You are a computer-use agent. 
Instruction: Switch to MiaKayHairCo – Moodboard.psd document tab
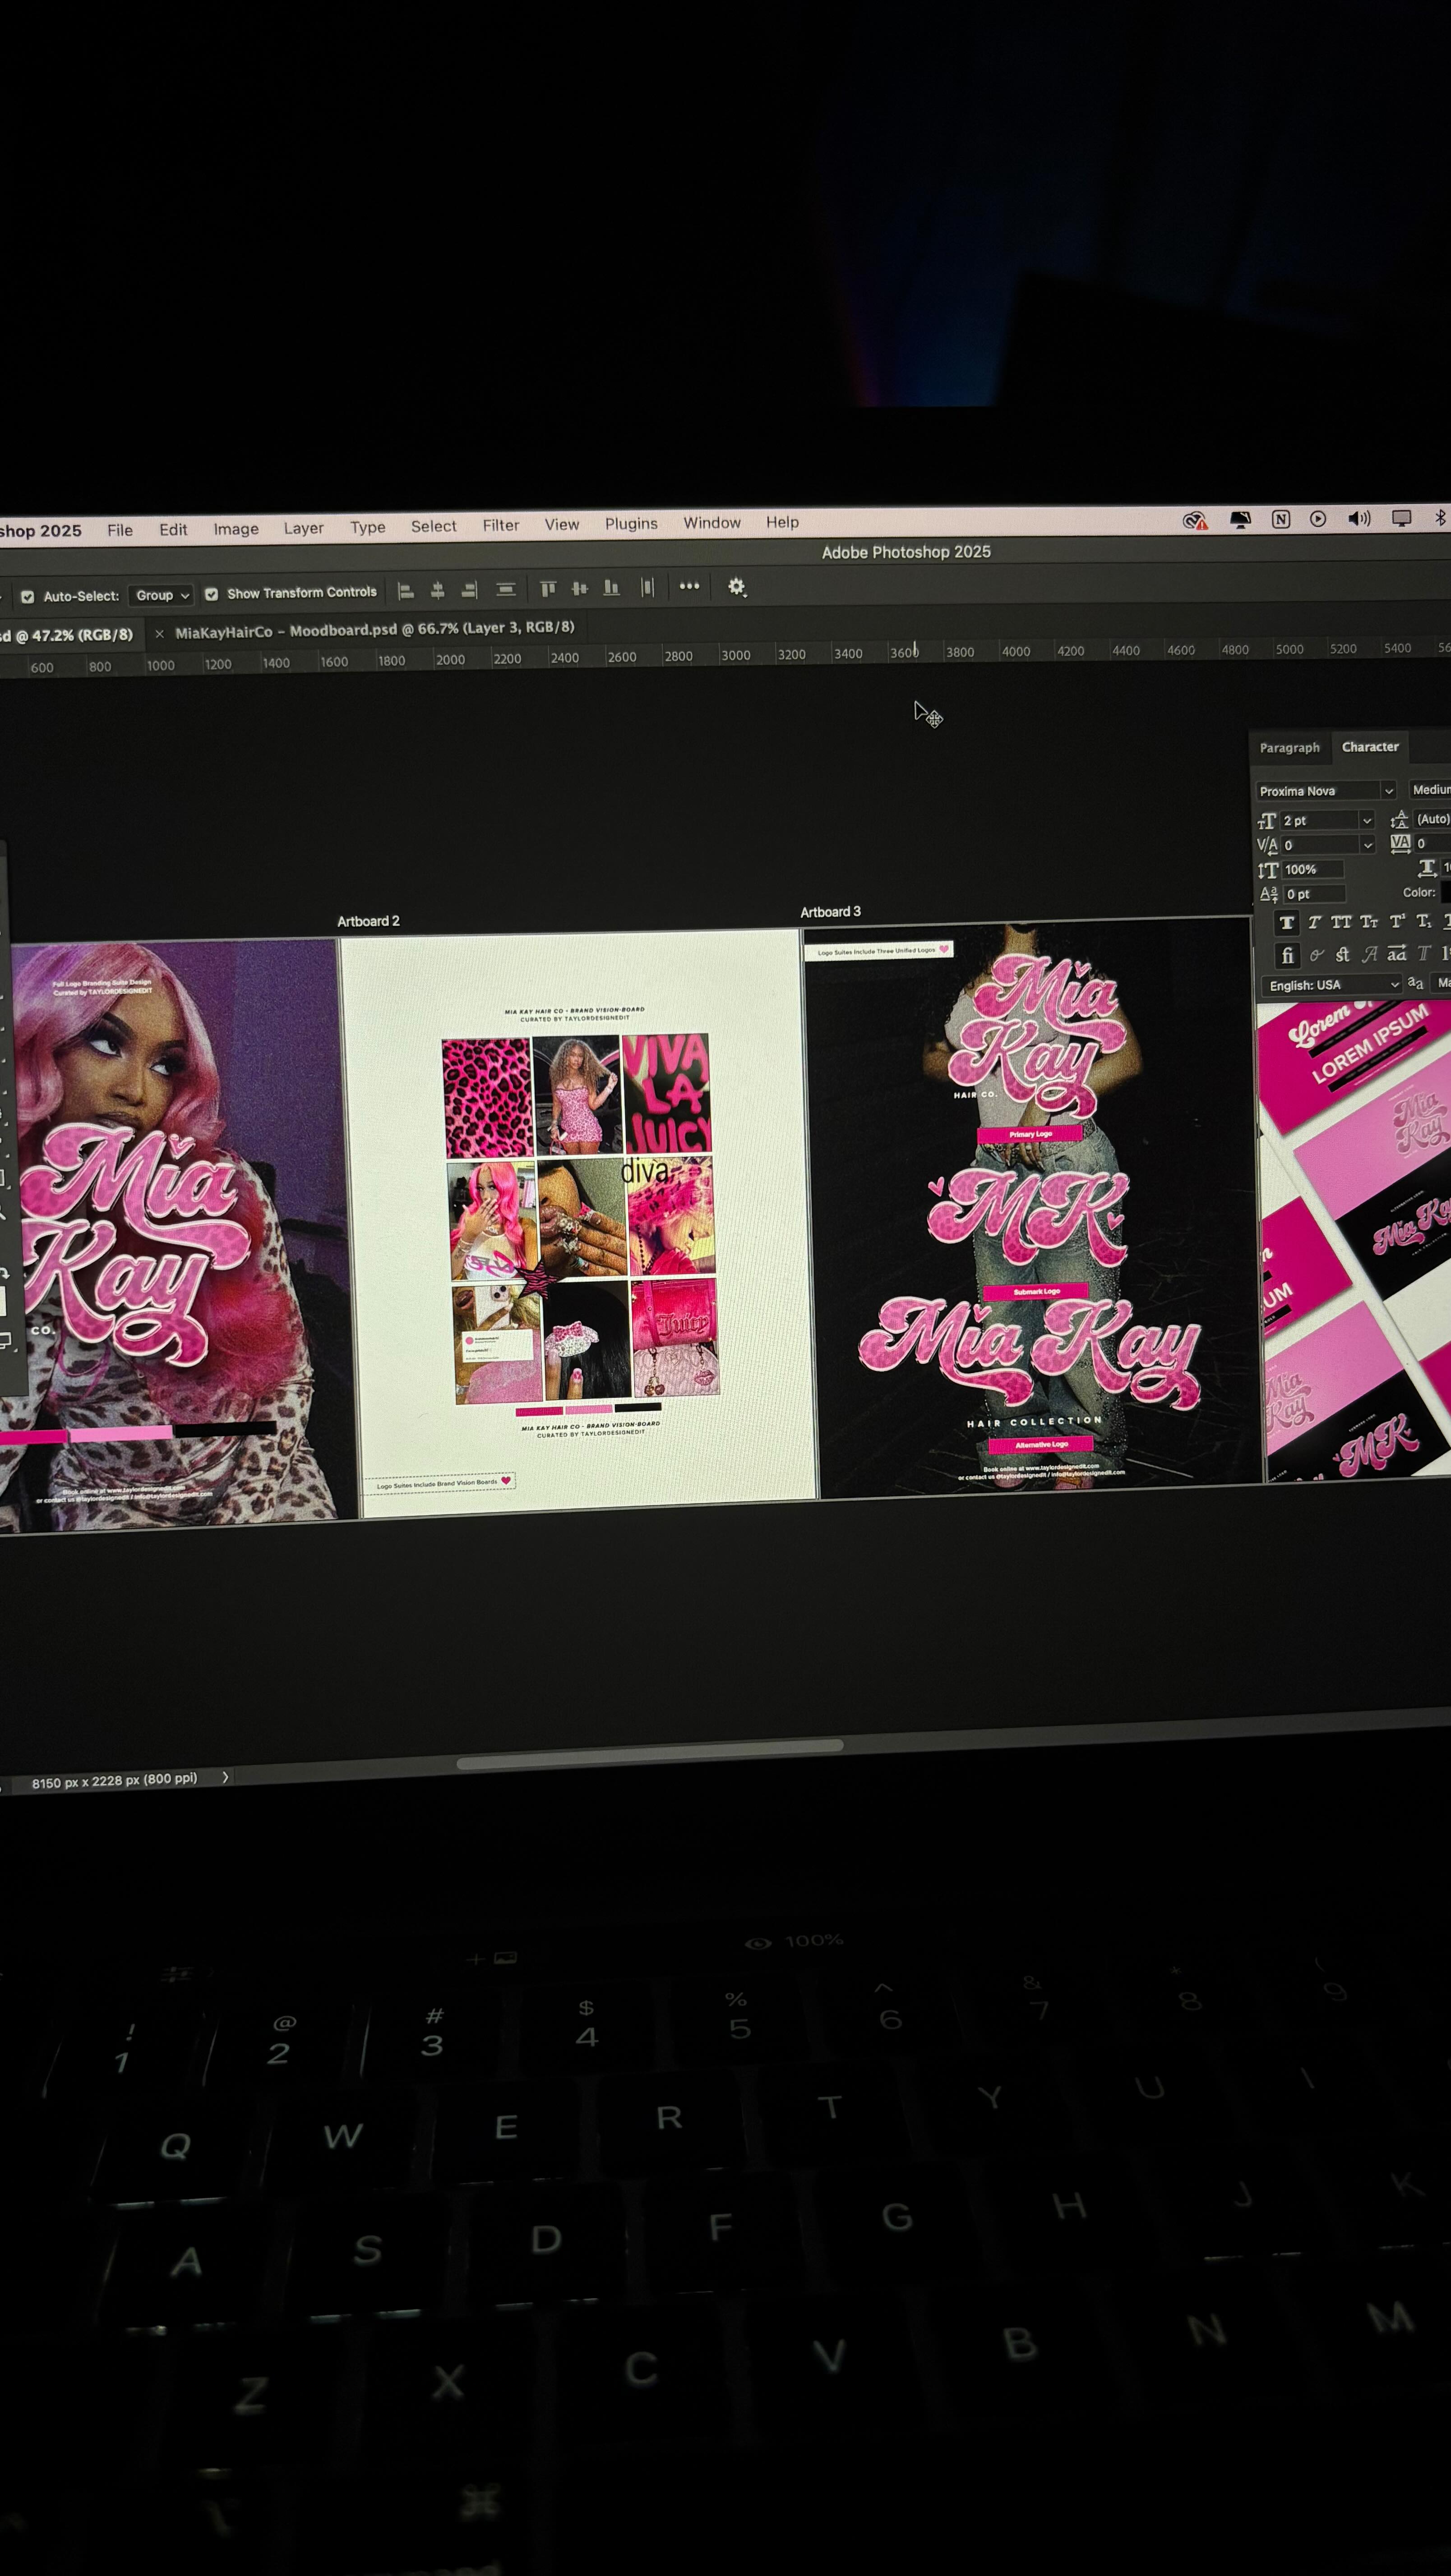click(x=374, y=630)
